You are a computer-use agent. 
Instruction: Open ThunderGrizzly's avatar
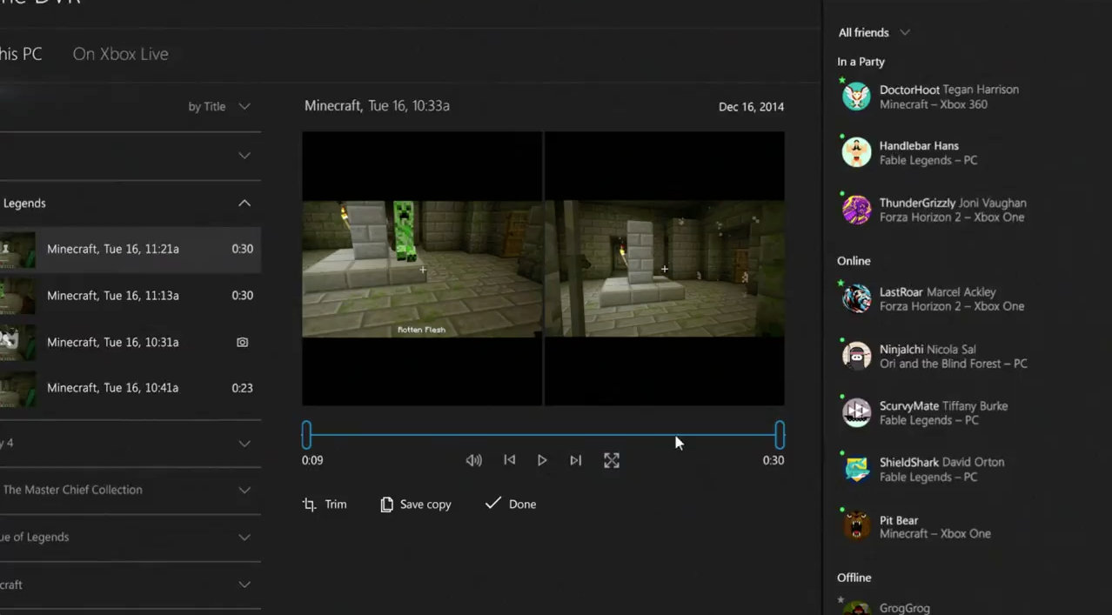click(857, 210)
